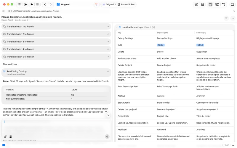Viewport: 237px width, 148px height.
Task: Focus the agent message input field
Action: 56,127
